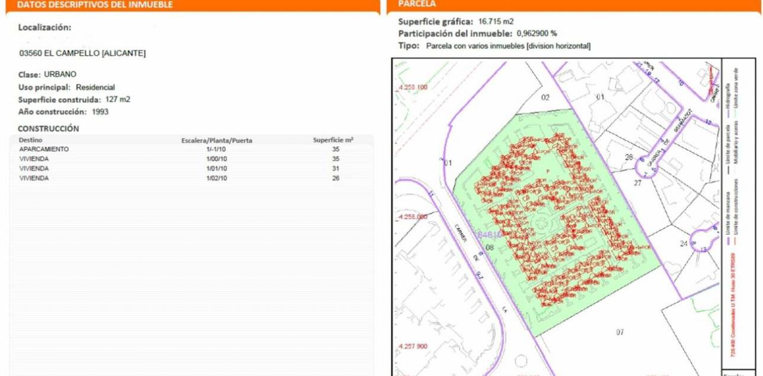Click parcel 24 on the right side
Image resolution: width=763 pixels, height=376 pixels.
[684, 244]
